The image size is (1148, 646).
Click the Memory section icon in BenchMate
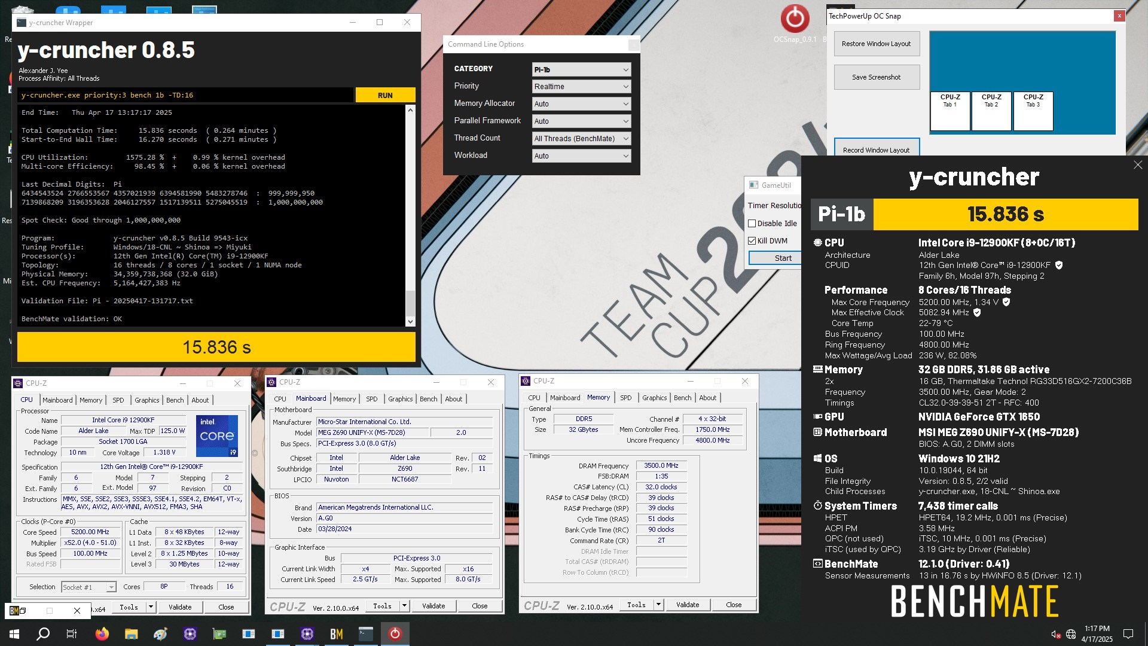(x=817, y=370)
